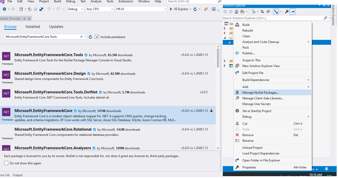Select Set as StartUp Project
This screenshot has width=338, height=178.
[x=273, y=111]
